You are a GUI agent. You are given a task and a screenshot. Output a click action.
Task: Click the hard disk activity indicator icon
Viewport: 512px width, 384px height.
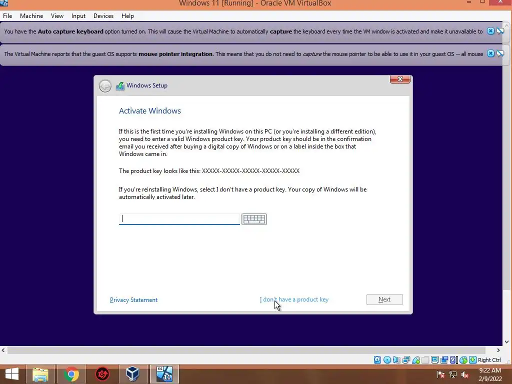[x=377, y=360]
